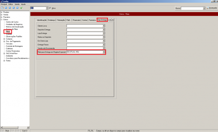Screen dimensions: 218x132
Task: Toggle the Ativo checkbox
Action: pos(50,8)
